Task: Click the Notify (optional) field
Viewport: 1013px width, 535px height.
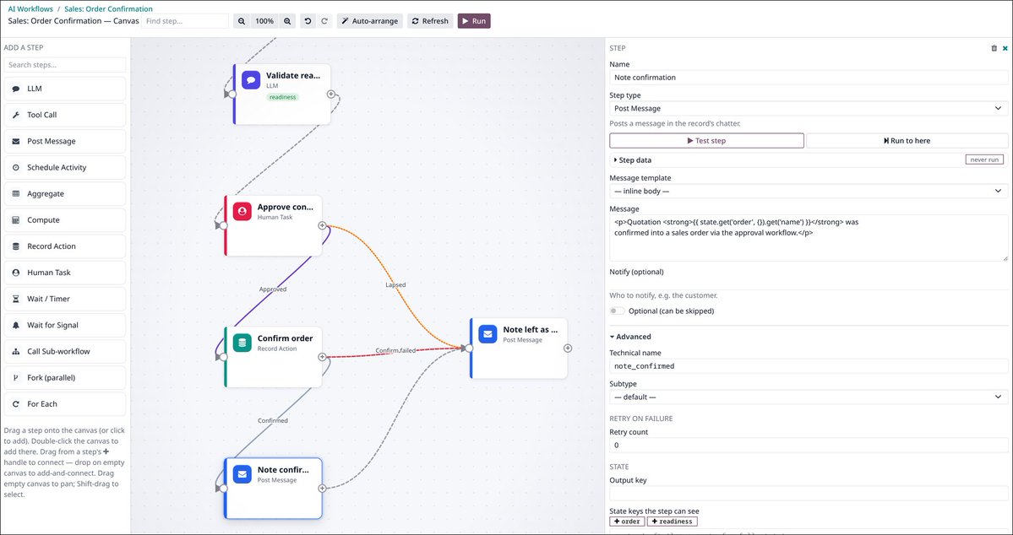Action: click(x=809, y=284)
